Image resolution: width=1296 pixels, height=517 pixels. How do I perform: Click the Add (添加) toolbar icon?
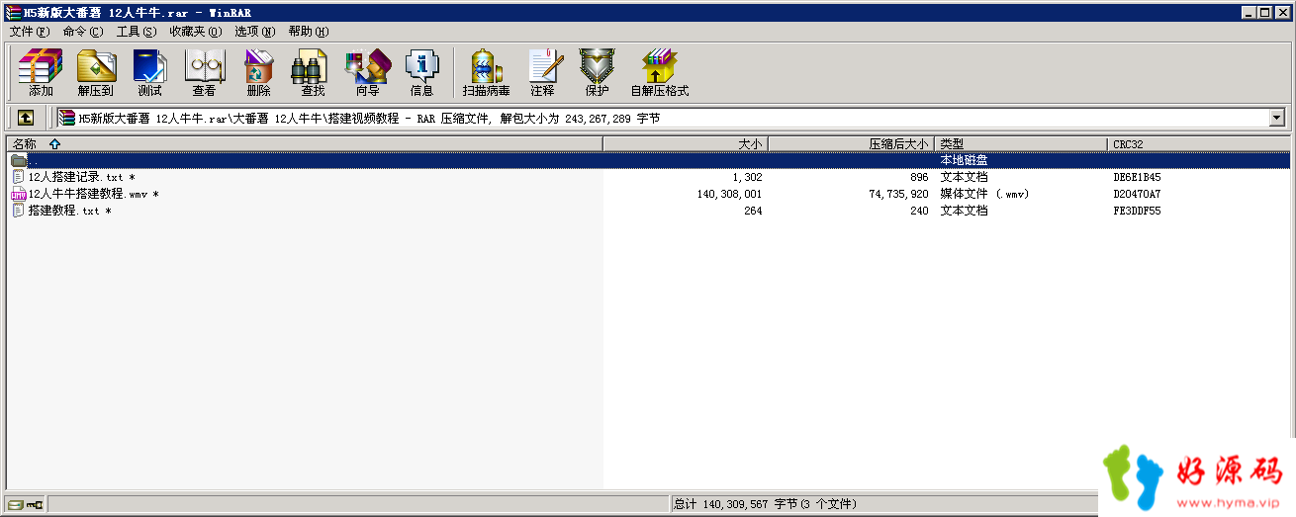(41, 72)
